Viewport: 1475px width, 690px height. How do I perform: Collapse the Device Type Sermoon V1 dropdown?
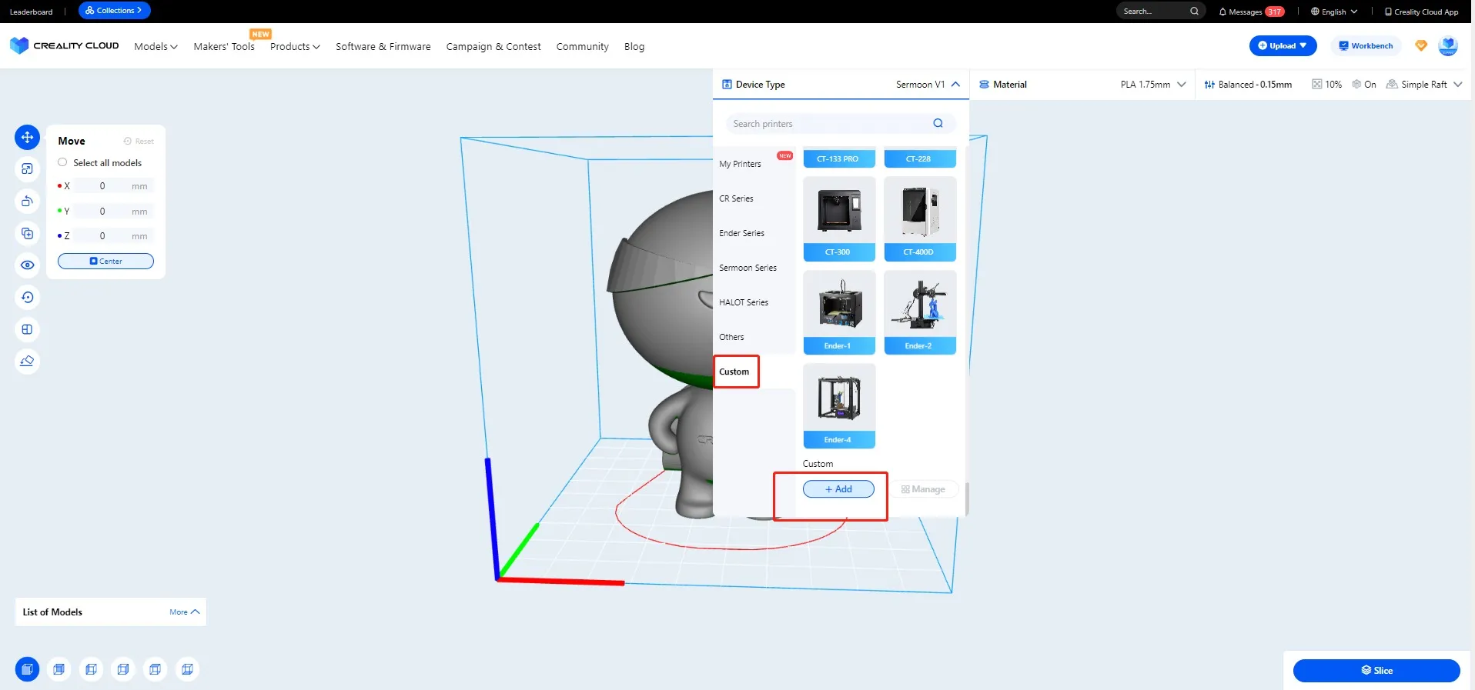(x=955, y=85)
